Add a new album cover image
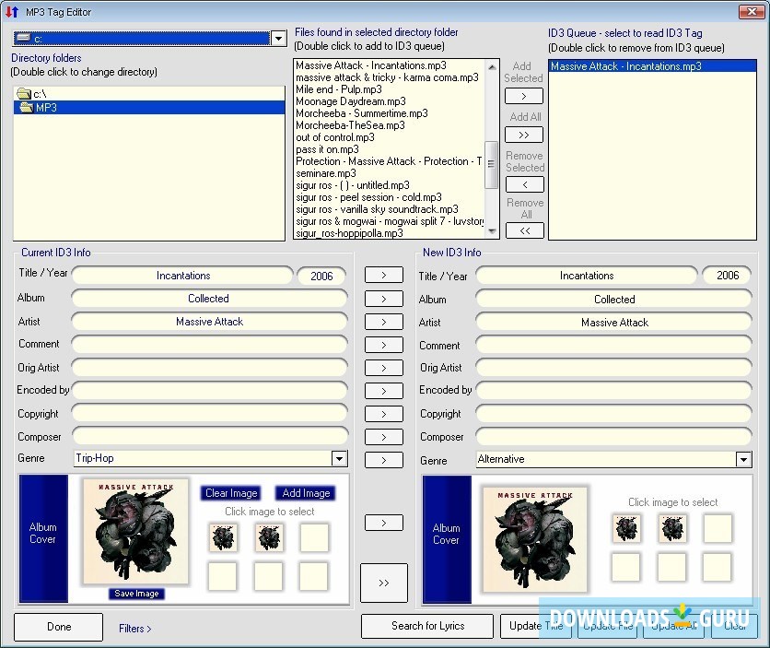Image resolution: width=770 pixels, height=648 pixels. [305, 493]
